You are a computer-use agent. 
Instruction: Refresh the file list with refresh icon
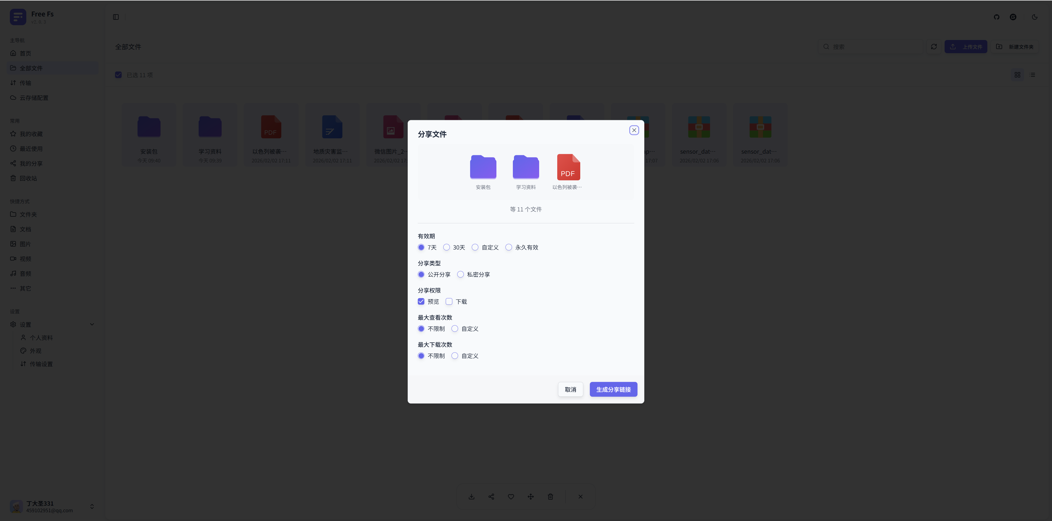[x=934, y=47]
